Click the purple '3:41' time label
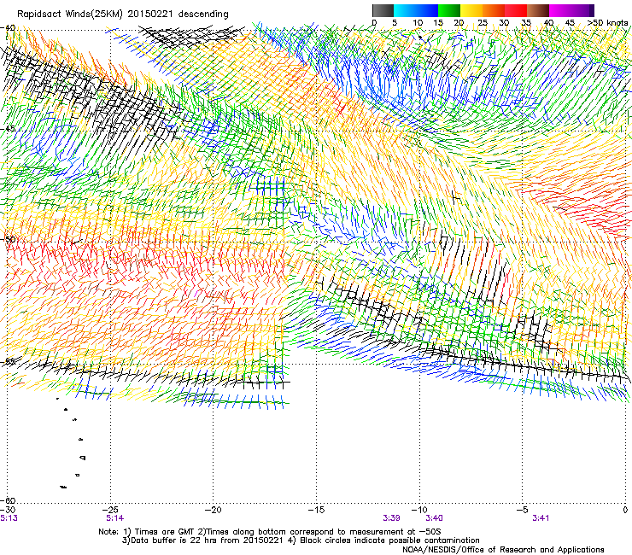The height and width of the screenshot is (555, 632). point(541,518)
